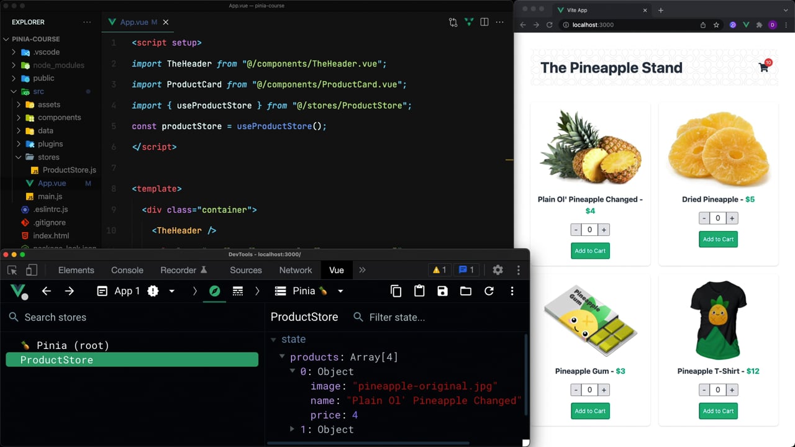
Task: Close the App.vue editor tab
Action: 166,22
